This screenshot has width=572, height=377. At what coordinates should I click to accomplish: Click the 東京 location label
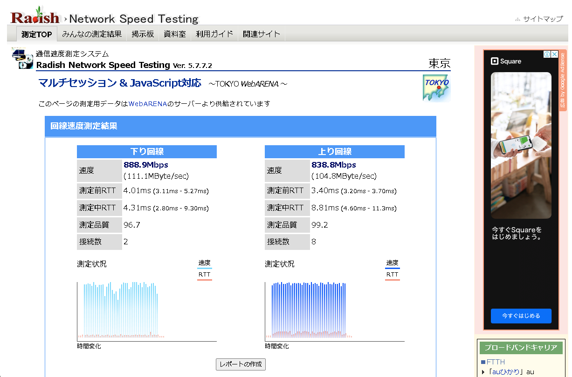point(439,63)
